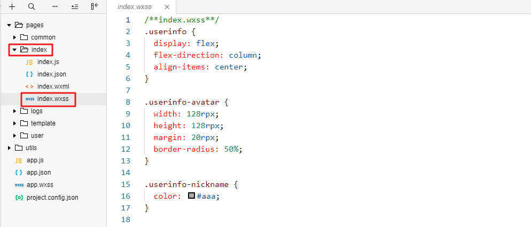Screen dimensions: 531x227
Task: Click the add new file plus icon
Action: tap(12, 7)
